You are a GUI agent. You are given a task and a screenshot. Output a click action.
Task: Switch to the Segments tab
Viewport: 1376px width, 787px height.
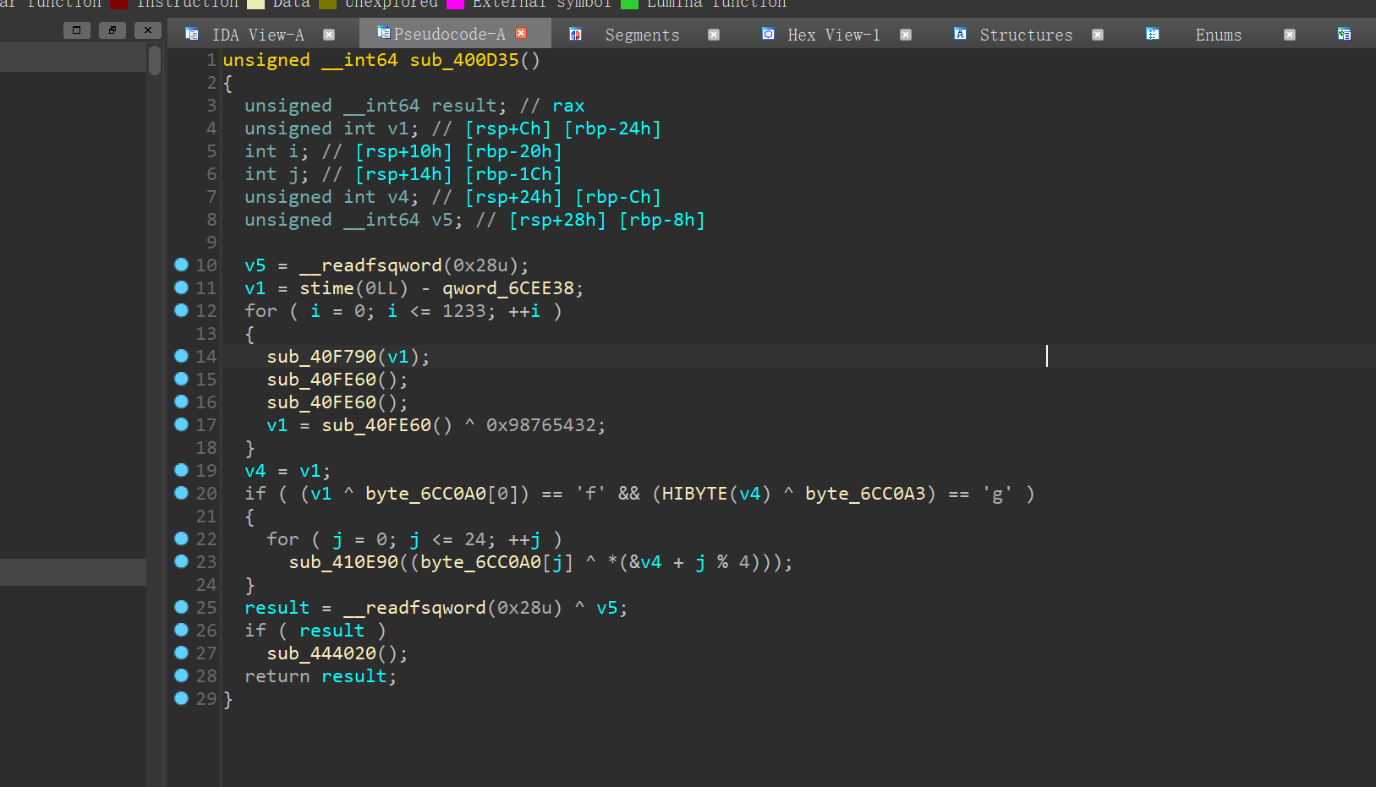pyautogui.click(x=642, y=35)
